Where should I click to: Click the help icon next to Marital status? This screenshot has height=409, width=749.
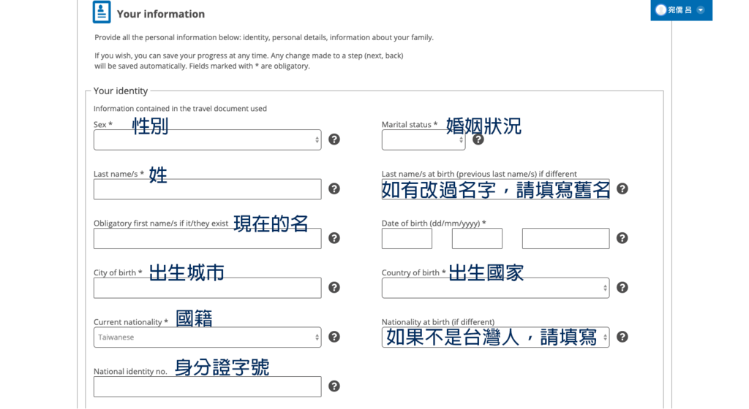[478, 139]
